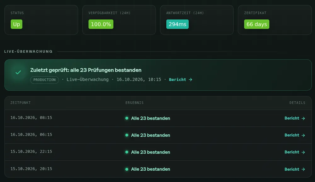Click the 'Live-Überwachung' text in the banner
The image size is (315, 182).
(88, 79)
